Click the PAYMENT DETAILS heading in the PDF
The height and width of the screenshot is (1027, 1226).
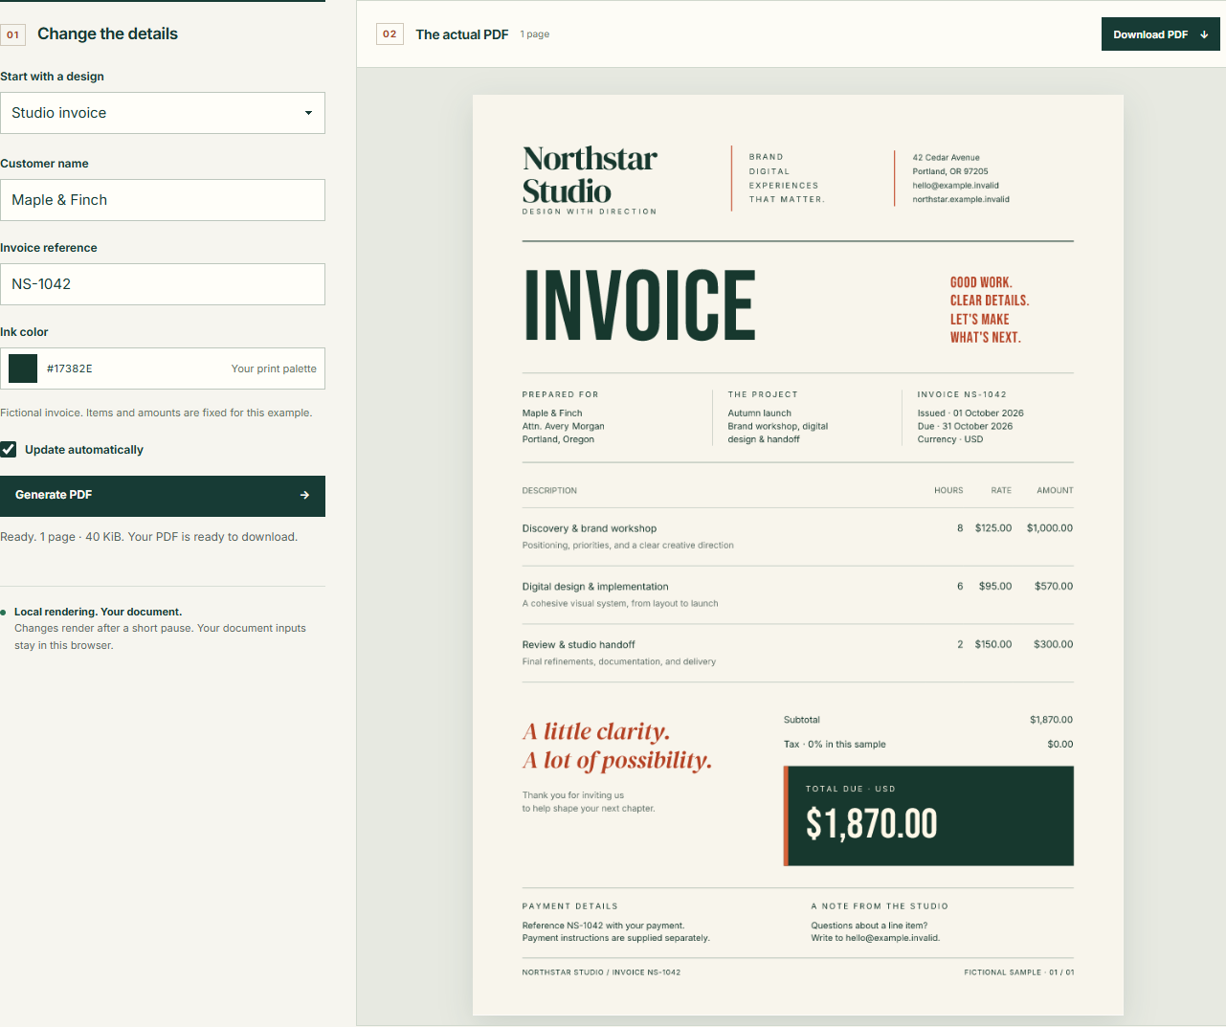569,906
